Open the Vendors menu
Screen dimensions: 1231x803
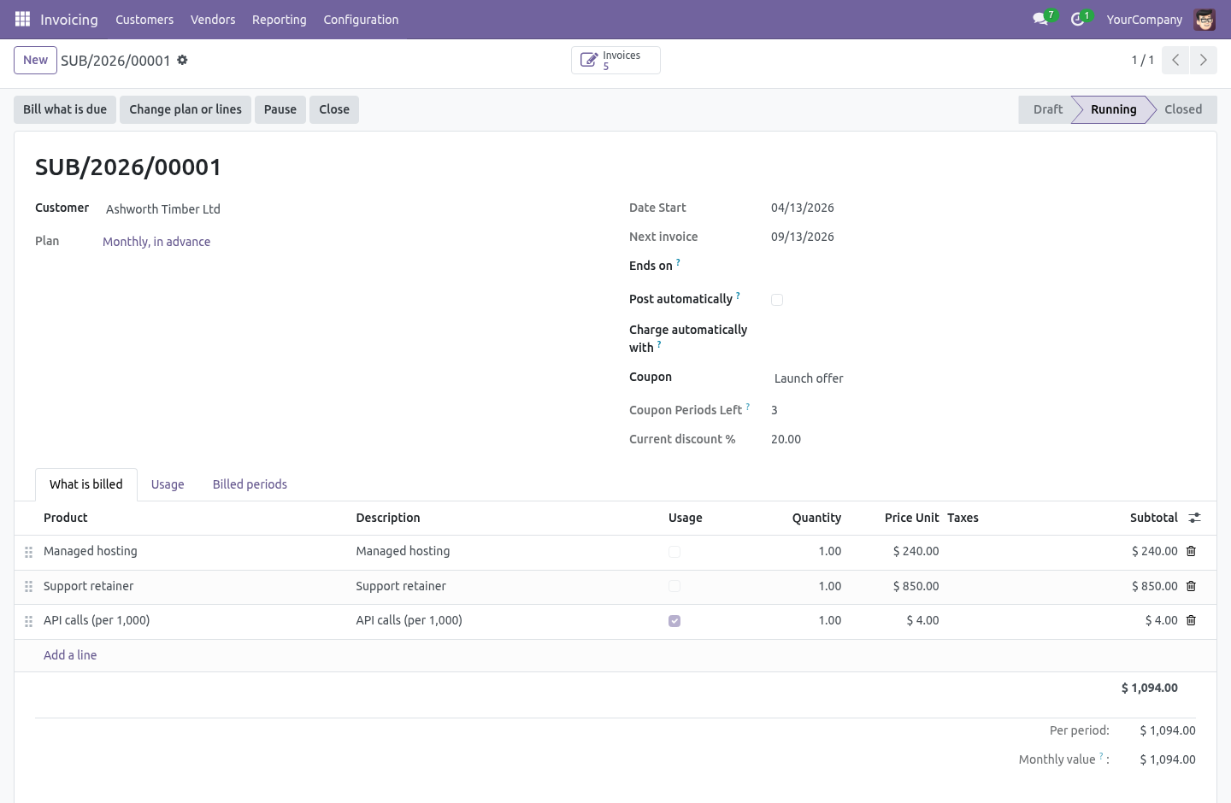coord(213,19)
